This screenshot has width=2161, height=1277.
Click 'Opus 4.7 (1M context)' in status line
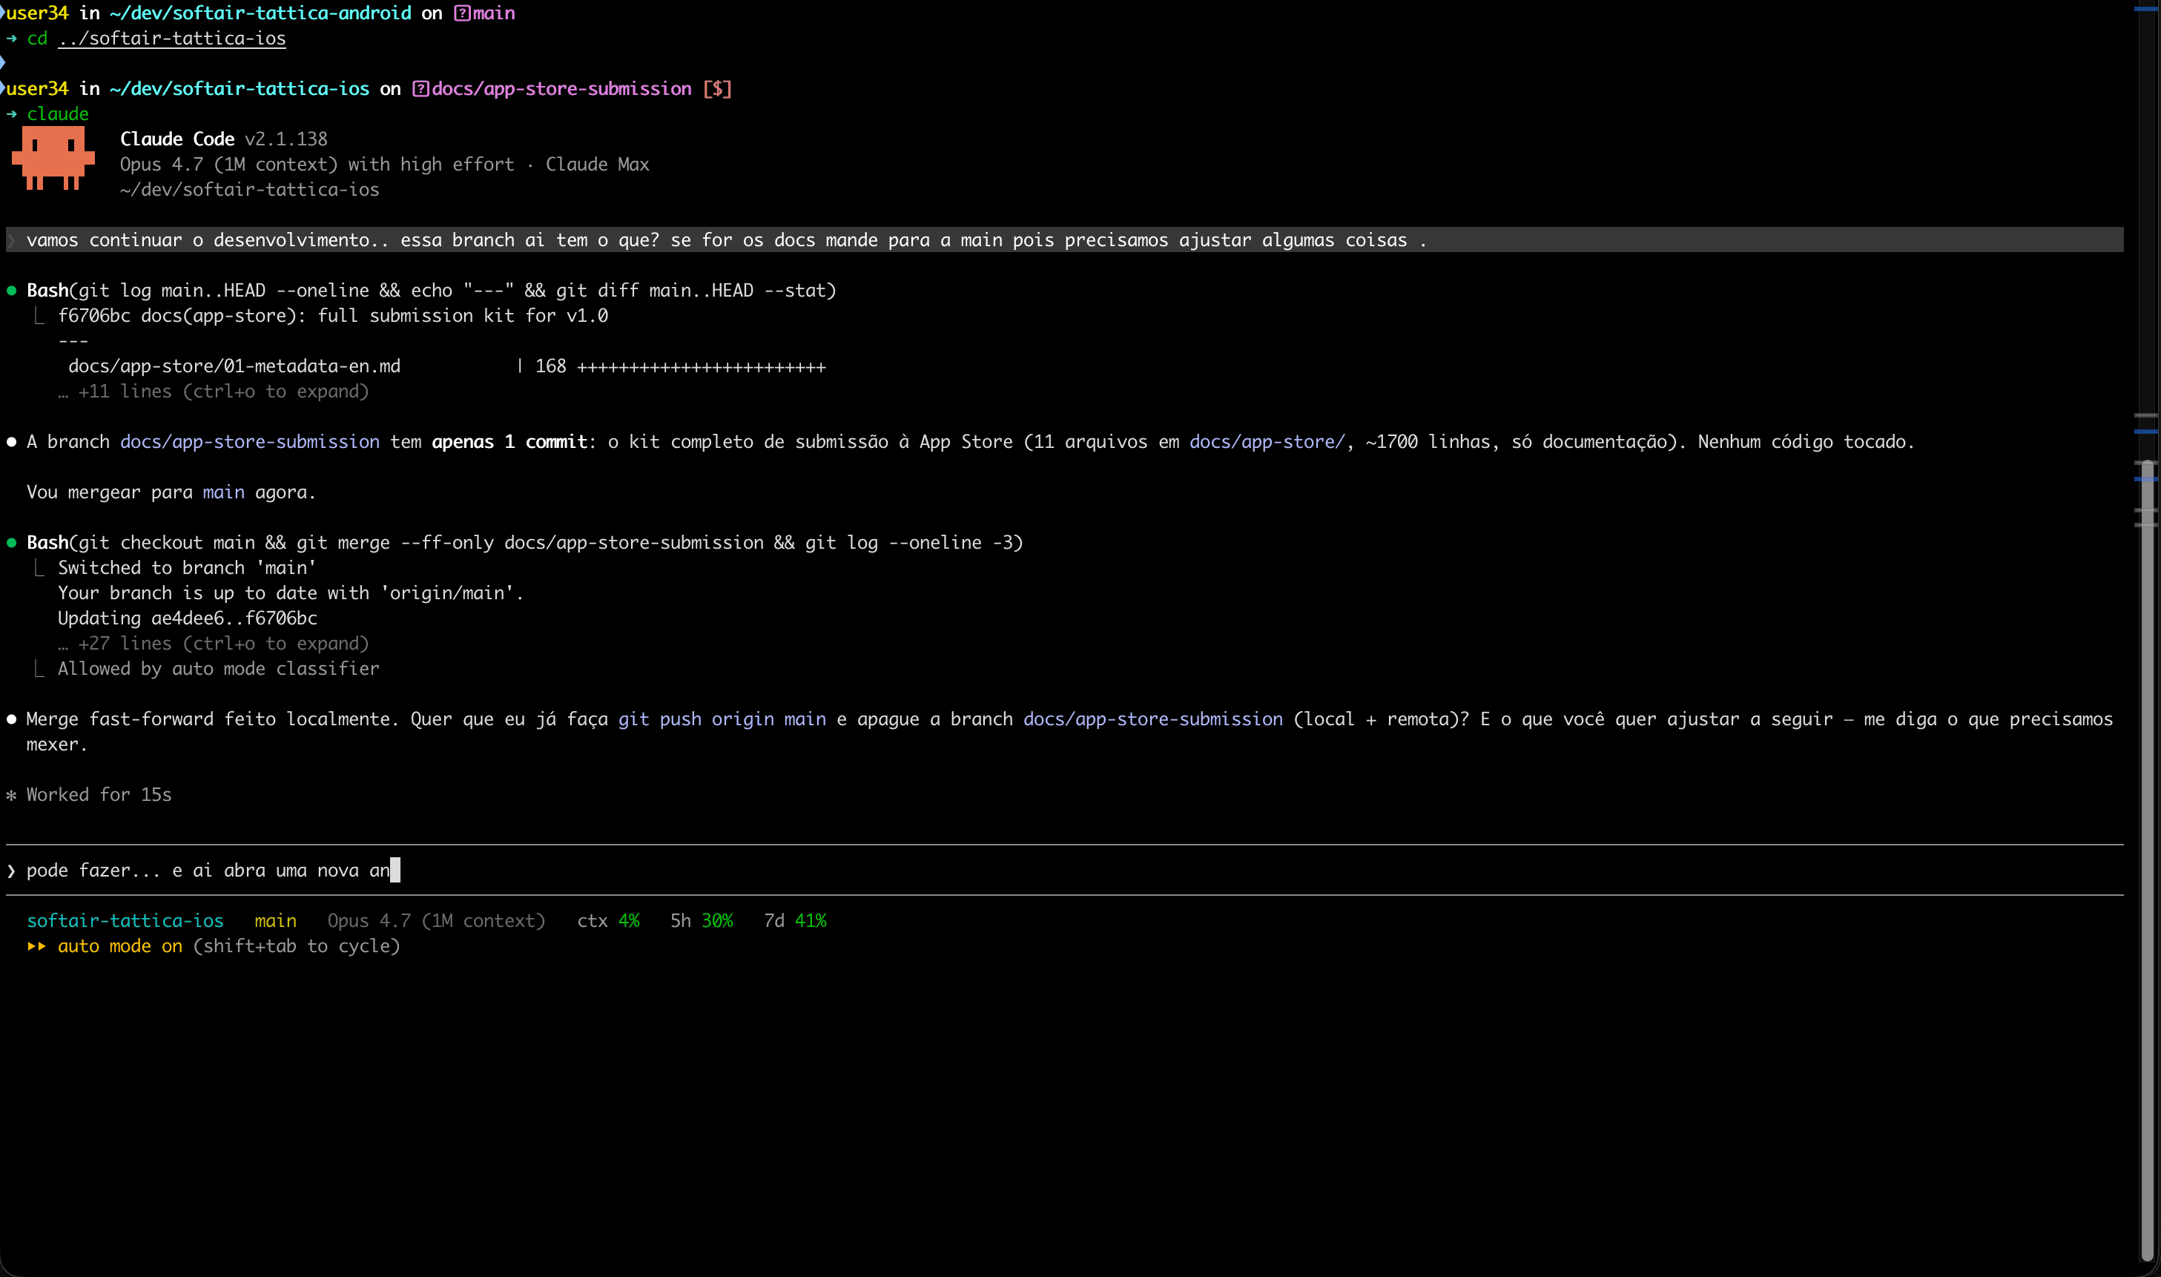pos(436,920)
